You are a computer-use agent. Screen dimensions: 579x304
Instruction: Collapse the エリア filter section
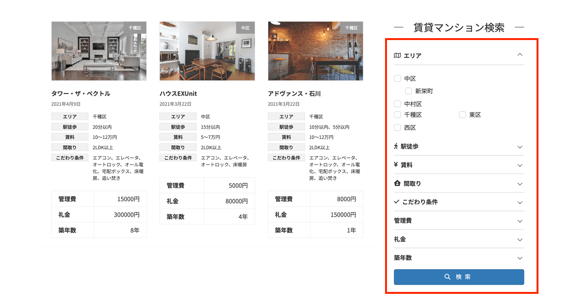(520, 55)
